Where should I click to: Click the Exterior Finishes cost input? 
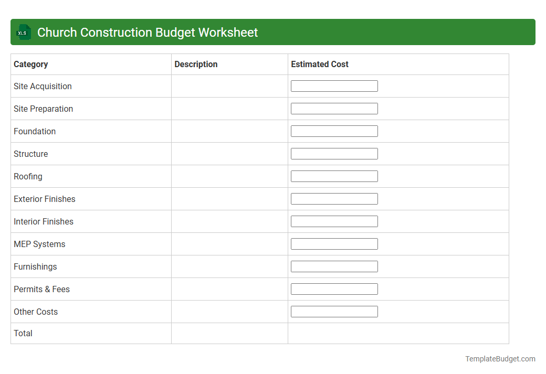(x=334, y=198)
